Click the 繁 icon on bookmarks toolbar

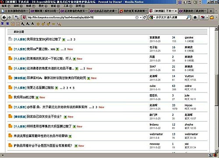[x=3, y=24]
